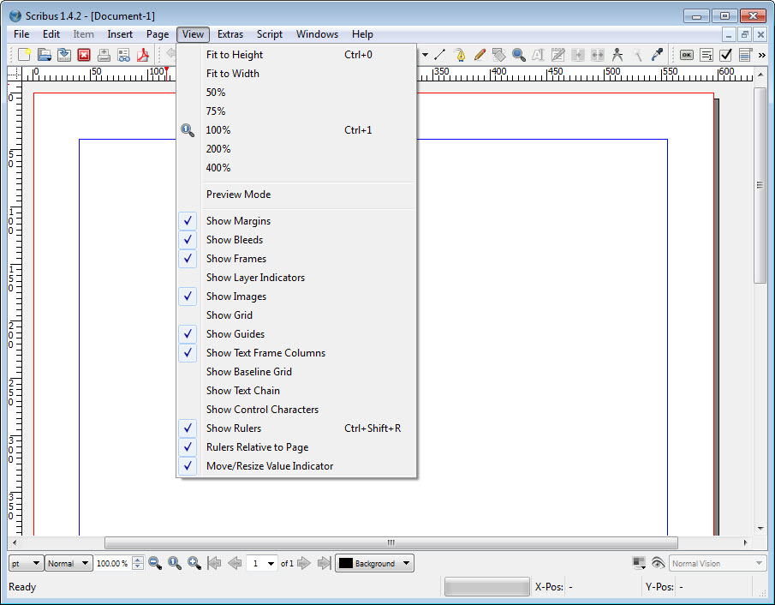Screen dimensions: 775x605
Task: Select the Bezier curve pen tool
Action: tap(460, 54)
